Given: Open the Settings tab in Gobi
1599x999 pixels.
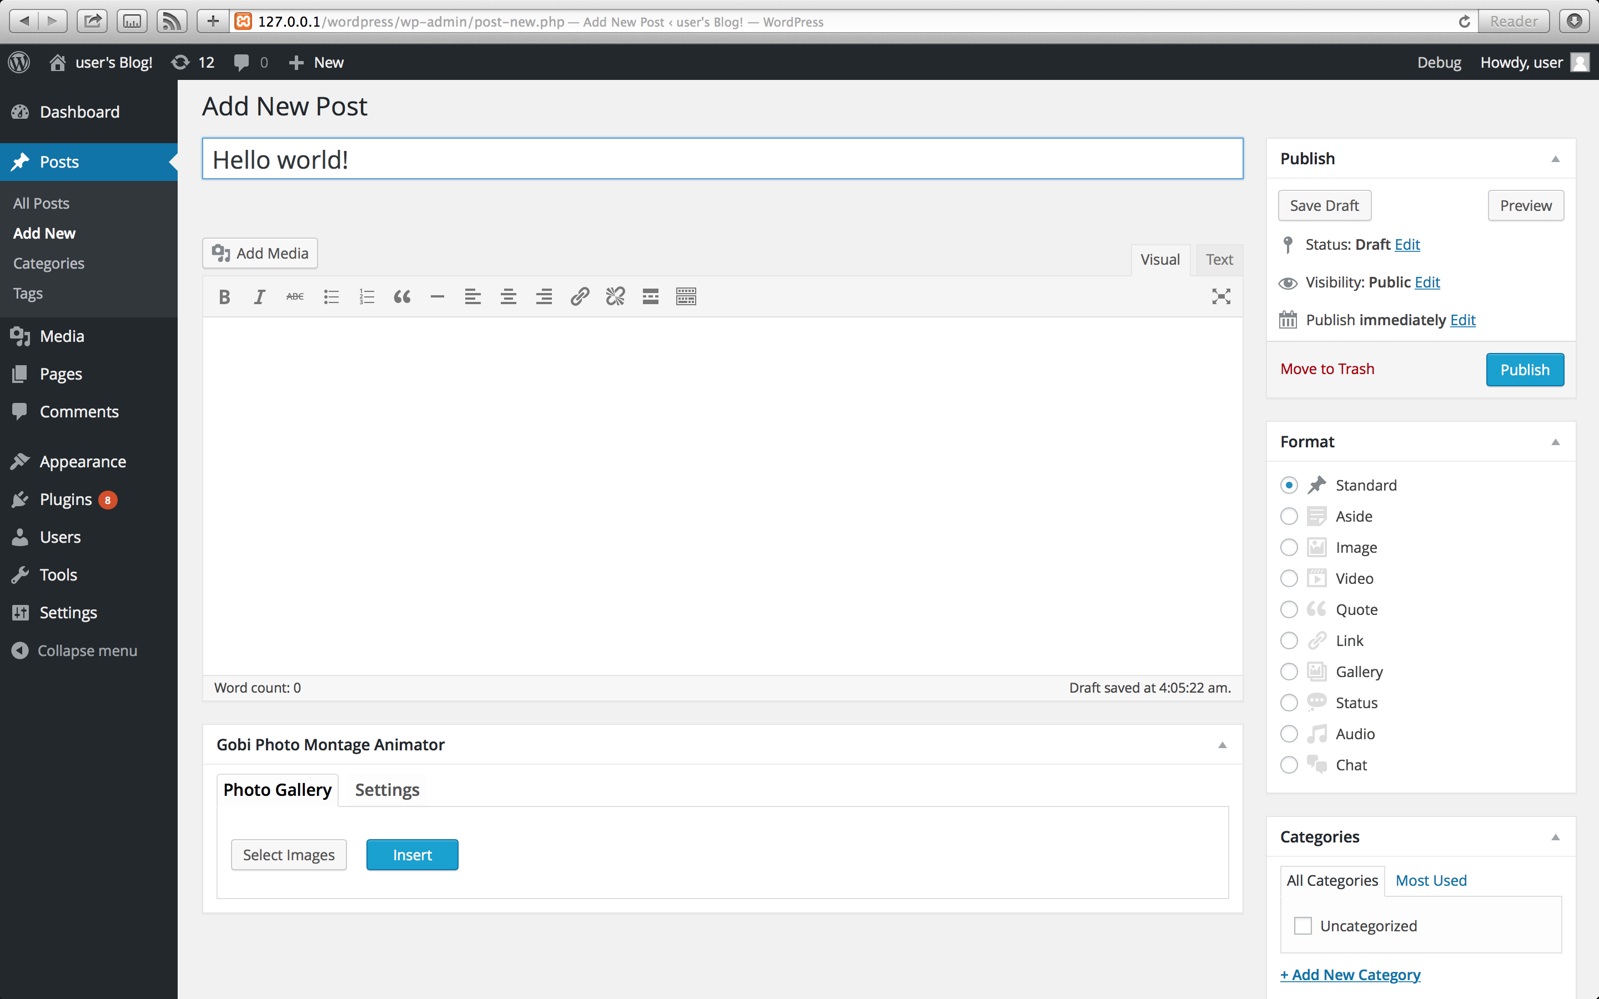Looking at the screenshot, I should pyautogui.click(x=387, y=790).
